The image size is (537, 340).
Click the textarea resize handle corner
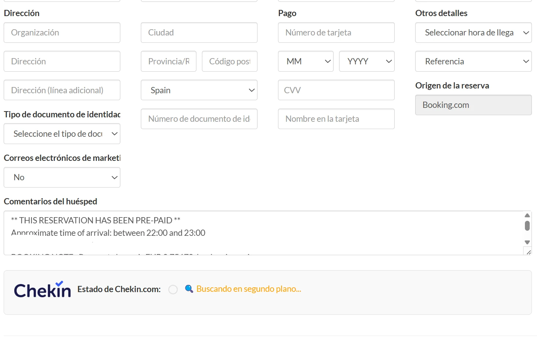pyautogui.click(x=528, y=252)
